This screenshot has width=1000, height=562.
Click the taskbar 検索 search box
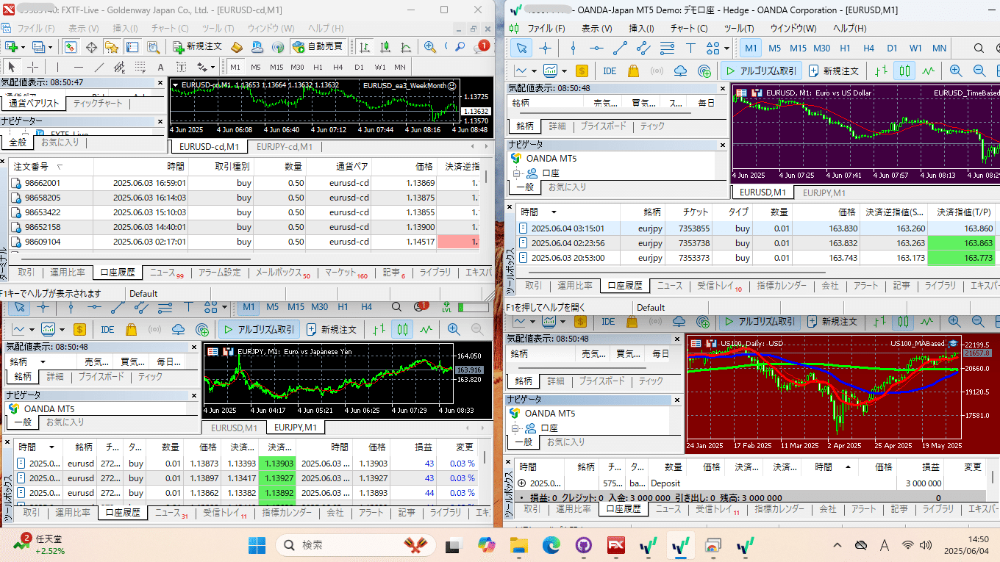(x=356, y=545)
